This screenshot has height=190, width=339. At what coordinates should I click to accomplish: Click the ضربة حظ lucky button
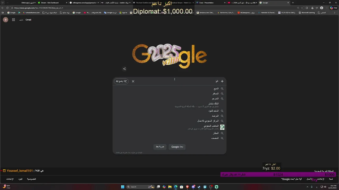coord(160,147)
